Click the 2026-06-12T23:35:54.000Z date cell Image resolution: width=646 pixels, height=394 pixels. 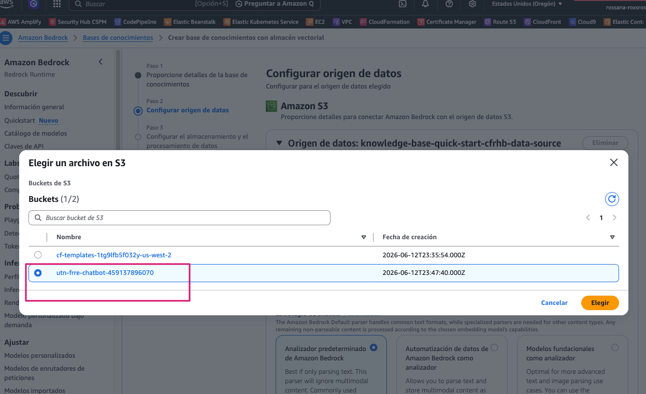pos(424,255)
